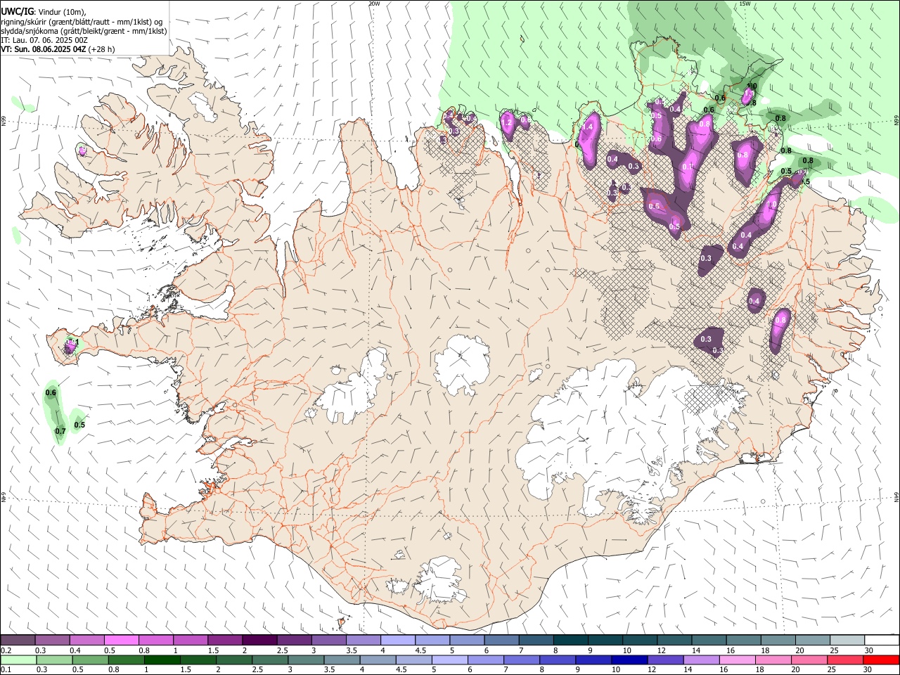Click the '0.1' label on the lower scale
The width and height of the screenshot is (900, 675).
coord(6,669)
